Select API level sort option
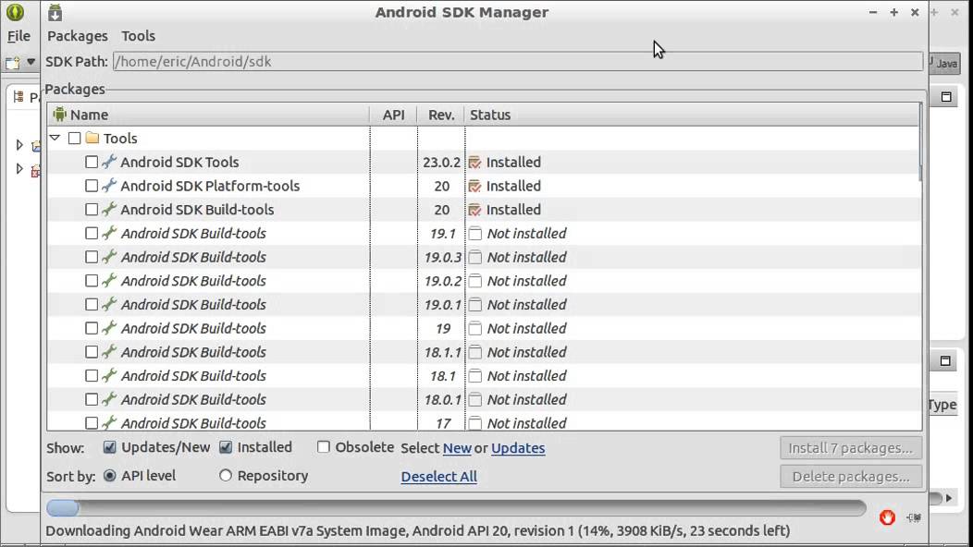 (110, 476)
